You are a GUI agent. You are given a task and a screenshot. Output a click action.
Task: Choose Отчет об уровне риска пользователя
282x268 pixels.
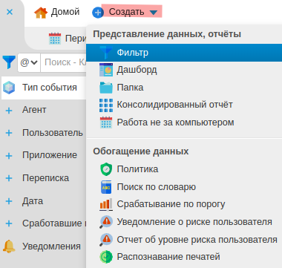point(184,240)
